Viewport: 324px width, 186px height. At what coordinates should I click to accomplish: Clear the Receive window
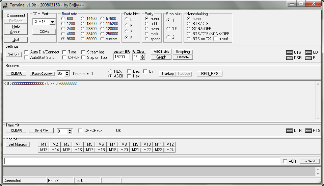tap(16, 73)
